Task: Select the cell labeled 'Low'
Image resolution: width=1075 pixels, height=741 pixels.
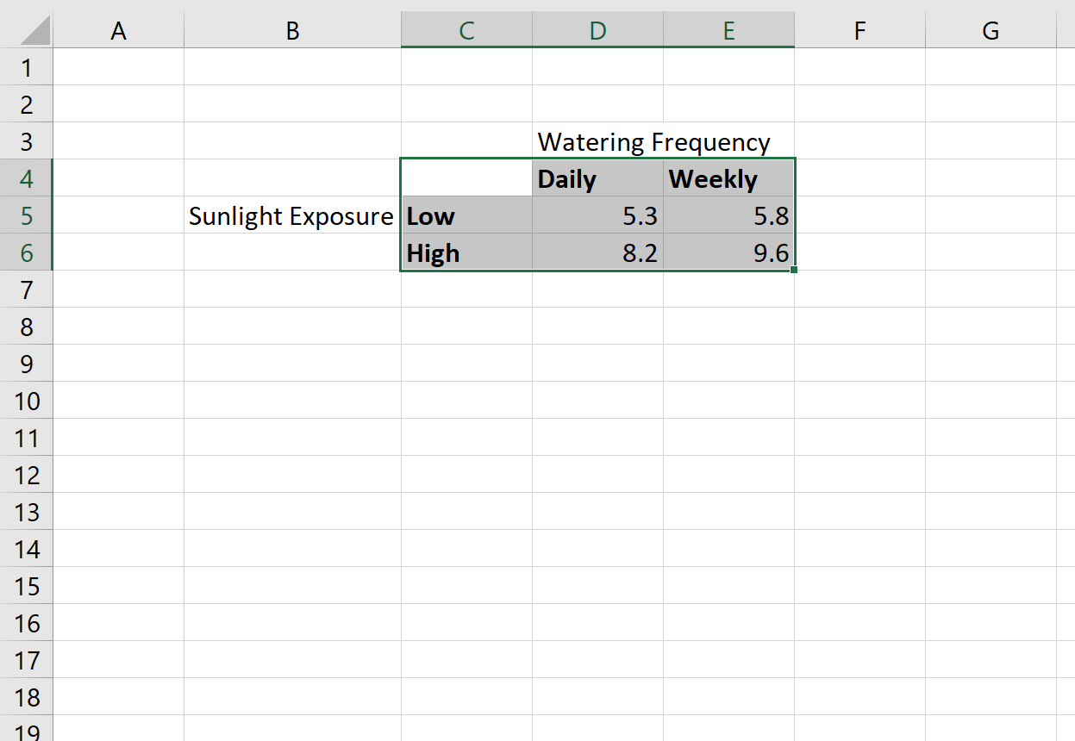Action: [466, 215]
